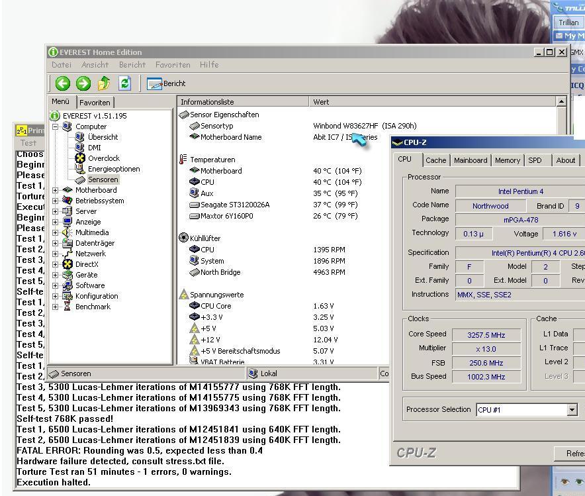Expand the Server tree node
Image resolution: width=585 pixels, height=496 pixels.
click(55, 211)
